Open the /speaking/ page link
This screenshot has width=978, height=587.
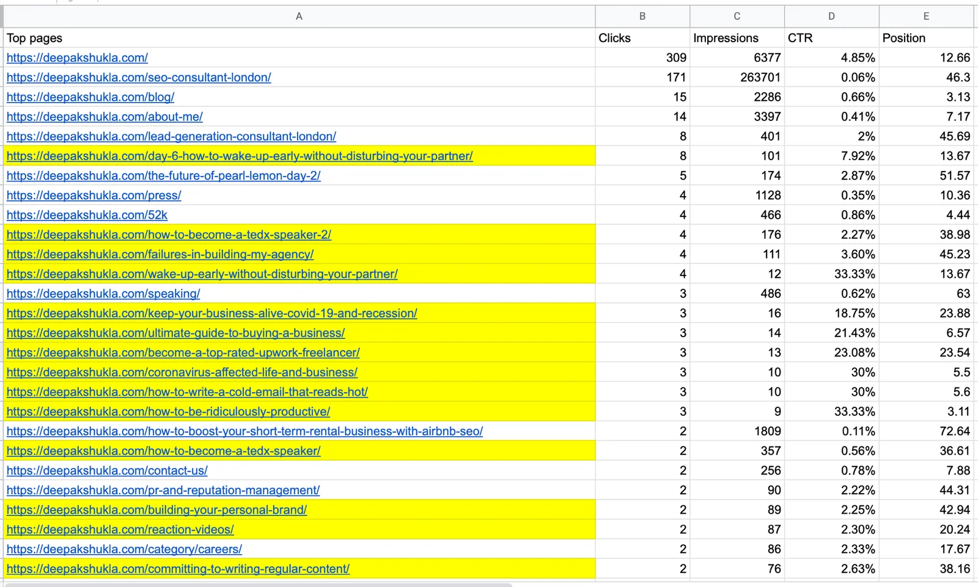click(x=103, y=293)
